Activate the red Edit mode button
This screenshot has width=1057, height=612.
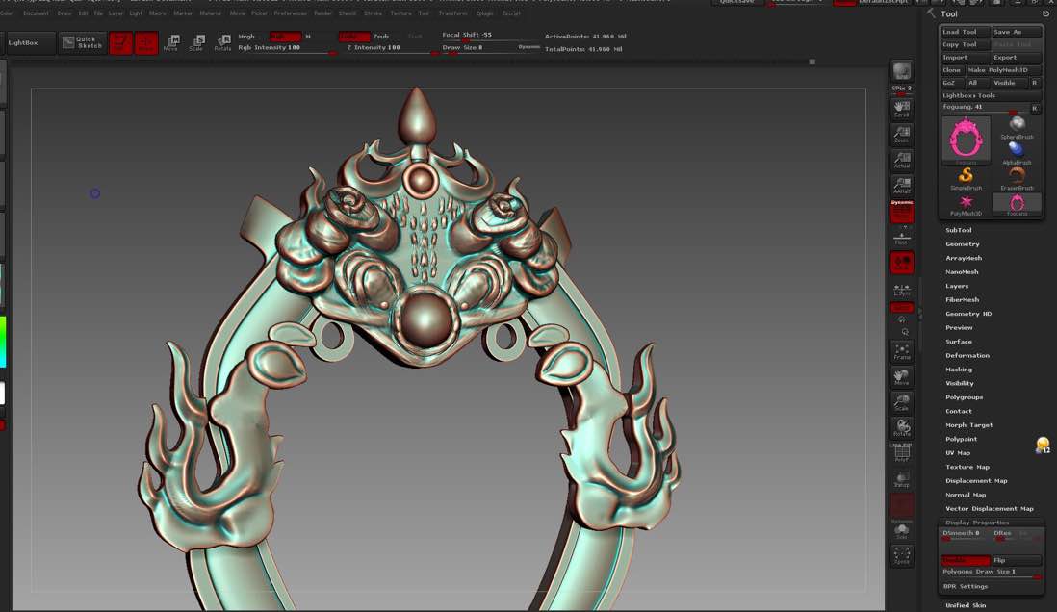click(120, 42)
